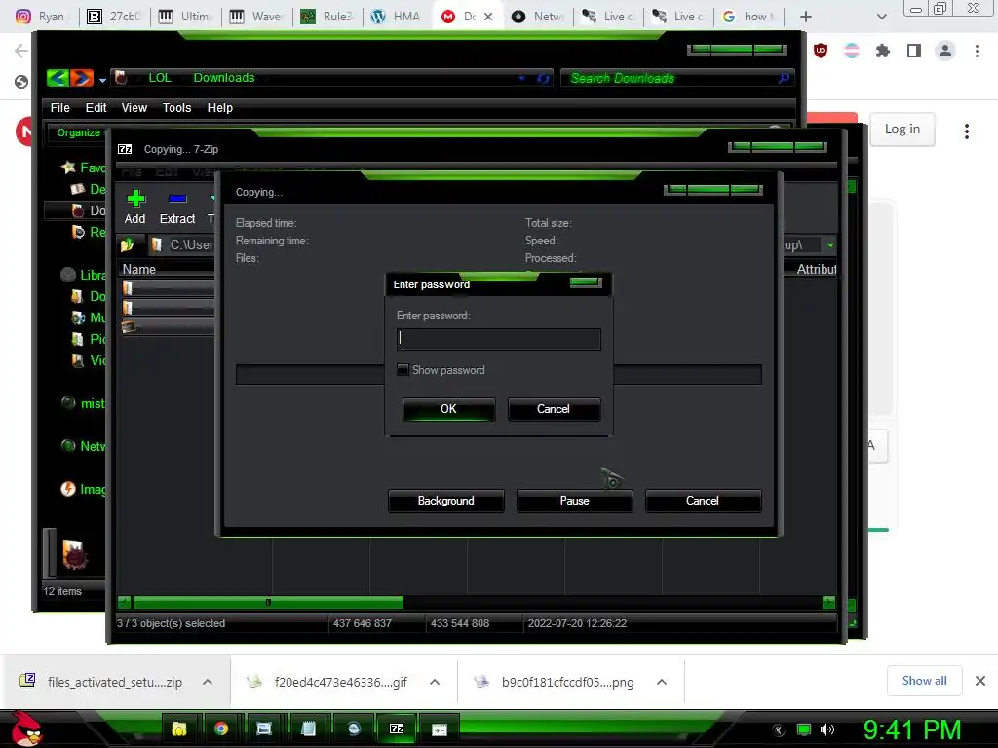
Task: Click Cancel in the Copying dialog
Action: point(703,501)
